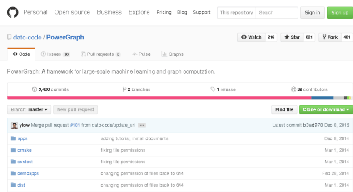This screenshot has height=192, width=353.
Task: Open the dist folder name link
Action: pos(21,185)
